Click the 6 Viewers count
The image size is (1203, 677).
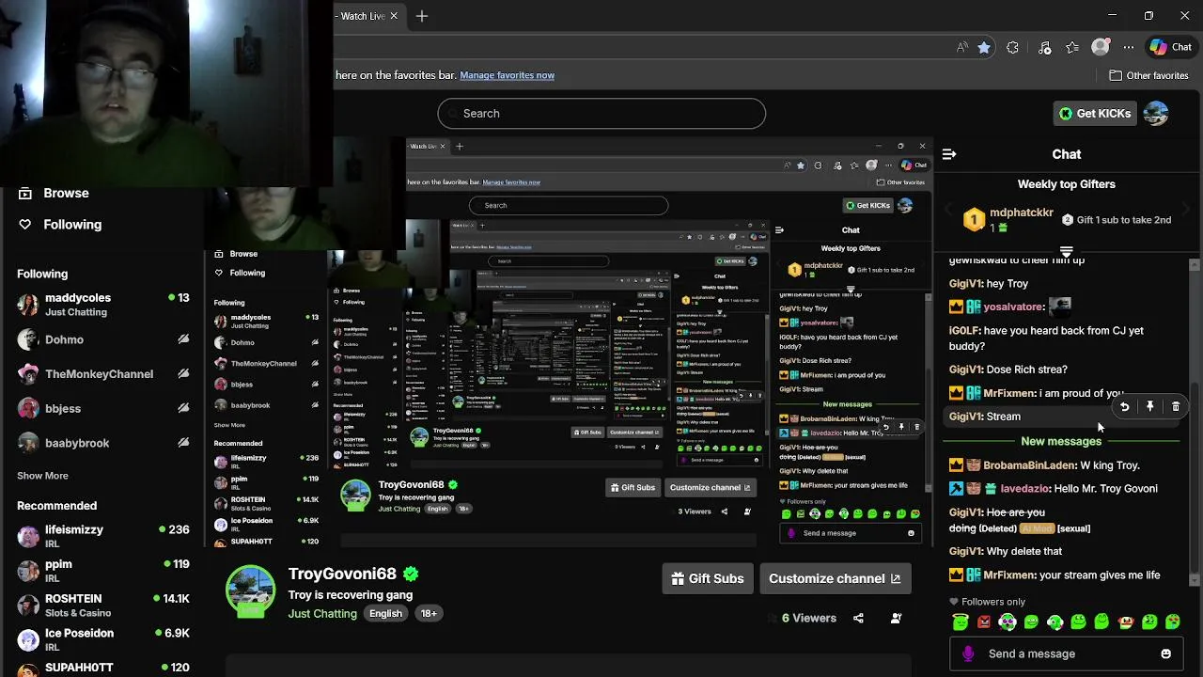coord(809,618)
